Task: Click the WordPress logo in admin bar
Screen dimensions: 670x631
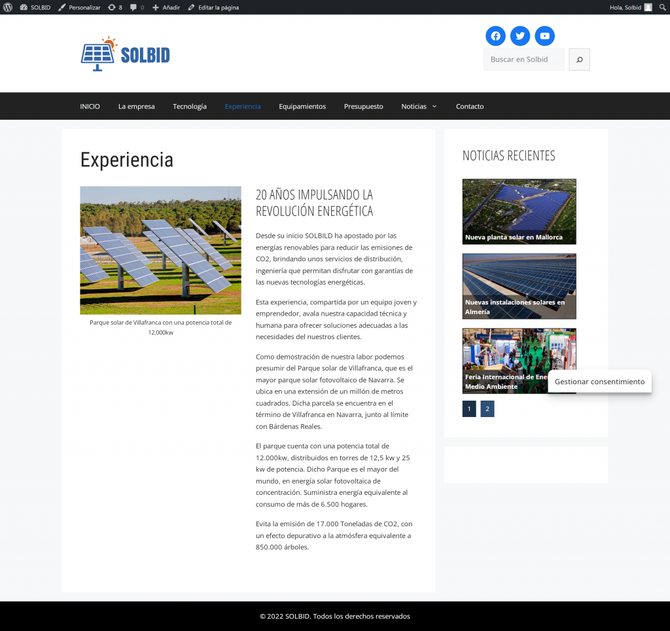Action: coord(8,7)
